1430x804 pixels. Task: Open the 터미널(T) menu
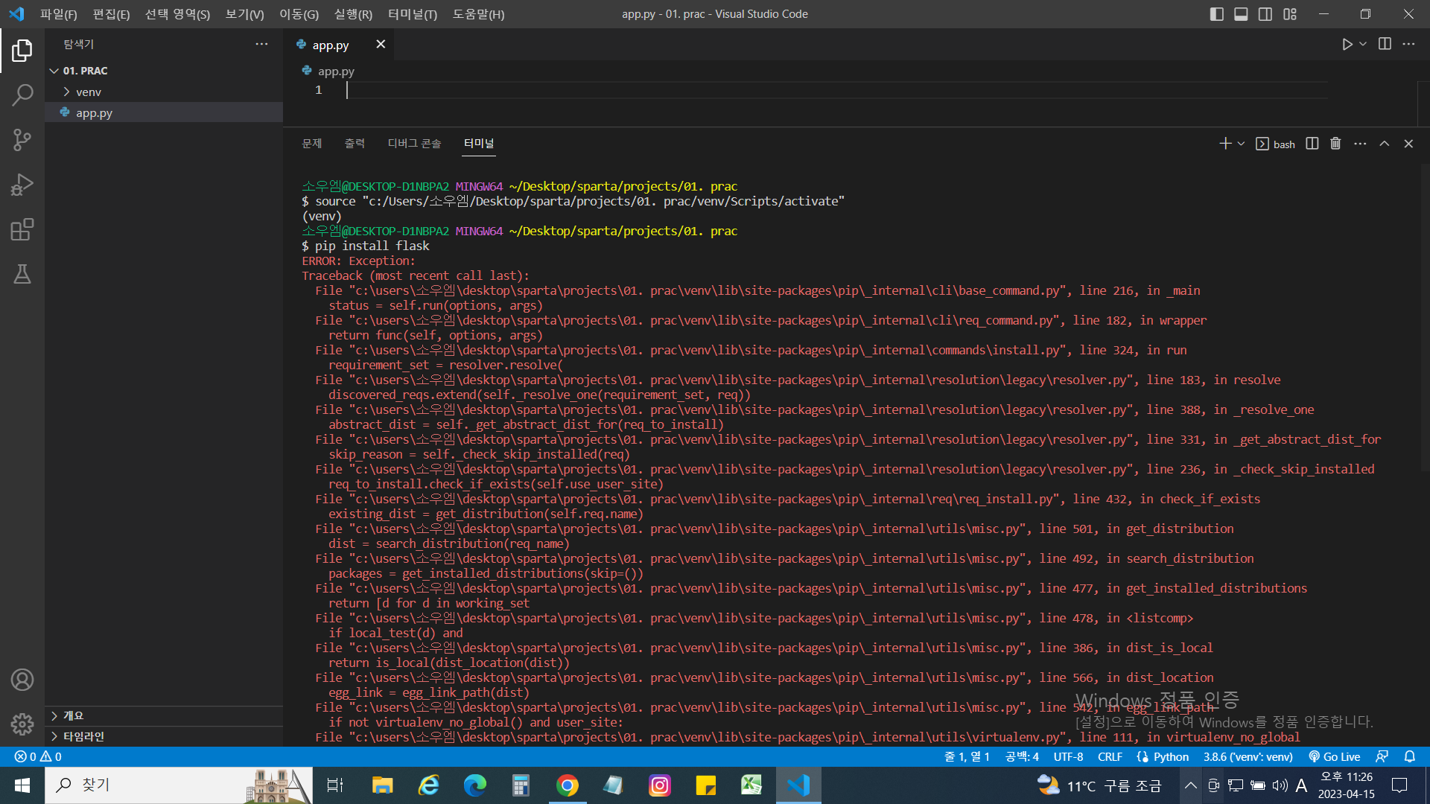[x=413, y=14]
